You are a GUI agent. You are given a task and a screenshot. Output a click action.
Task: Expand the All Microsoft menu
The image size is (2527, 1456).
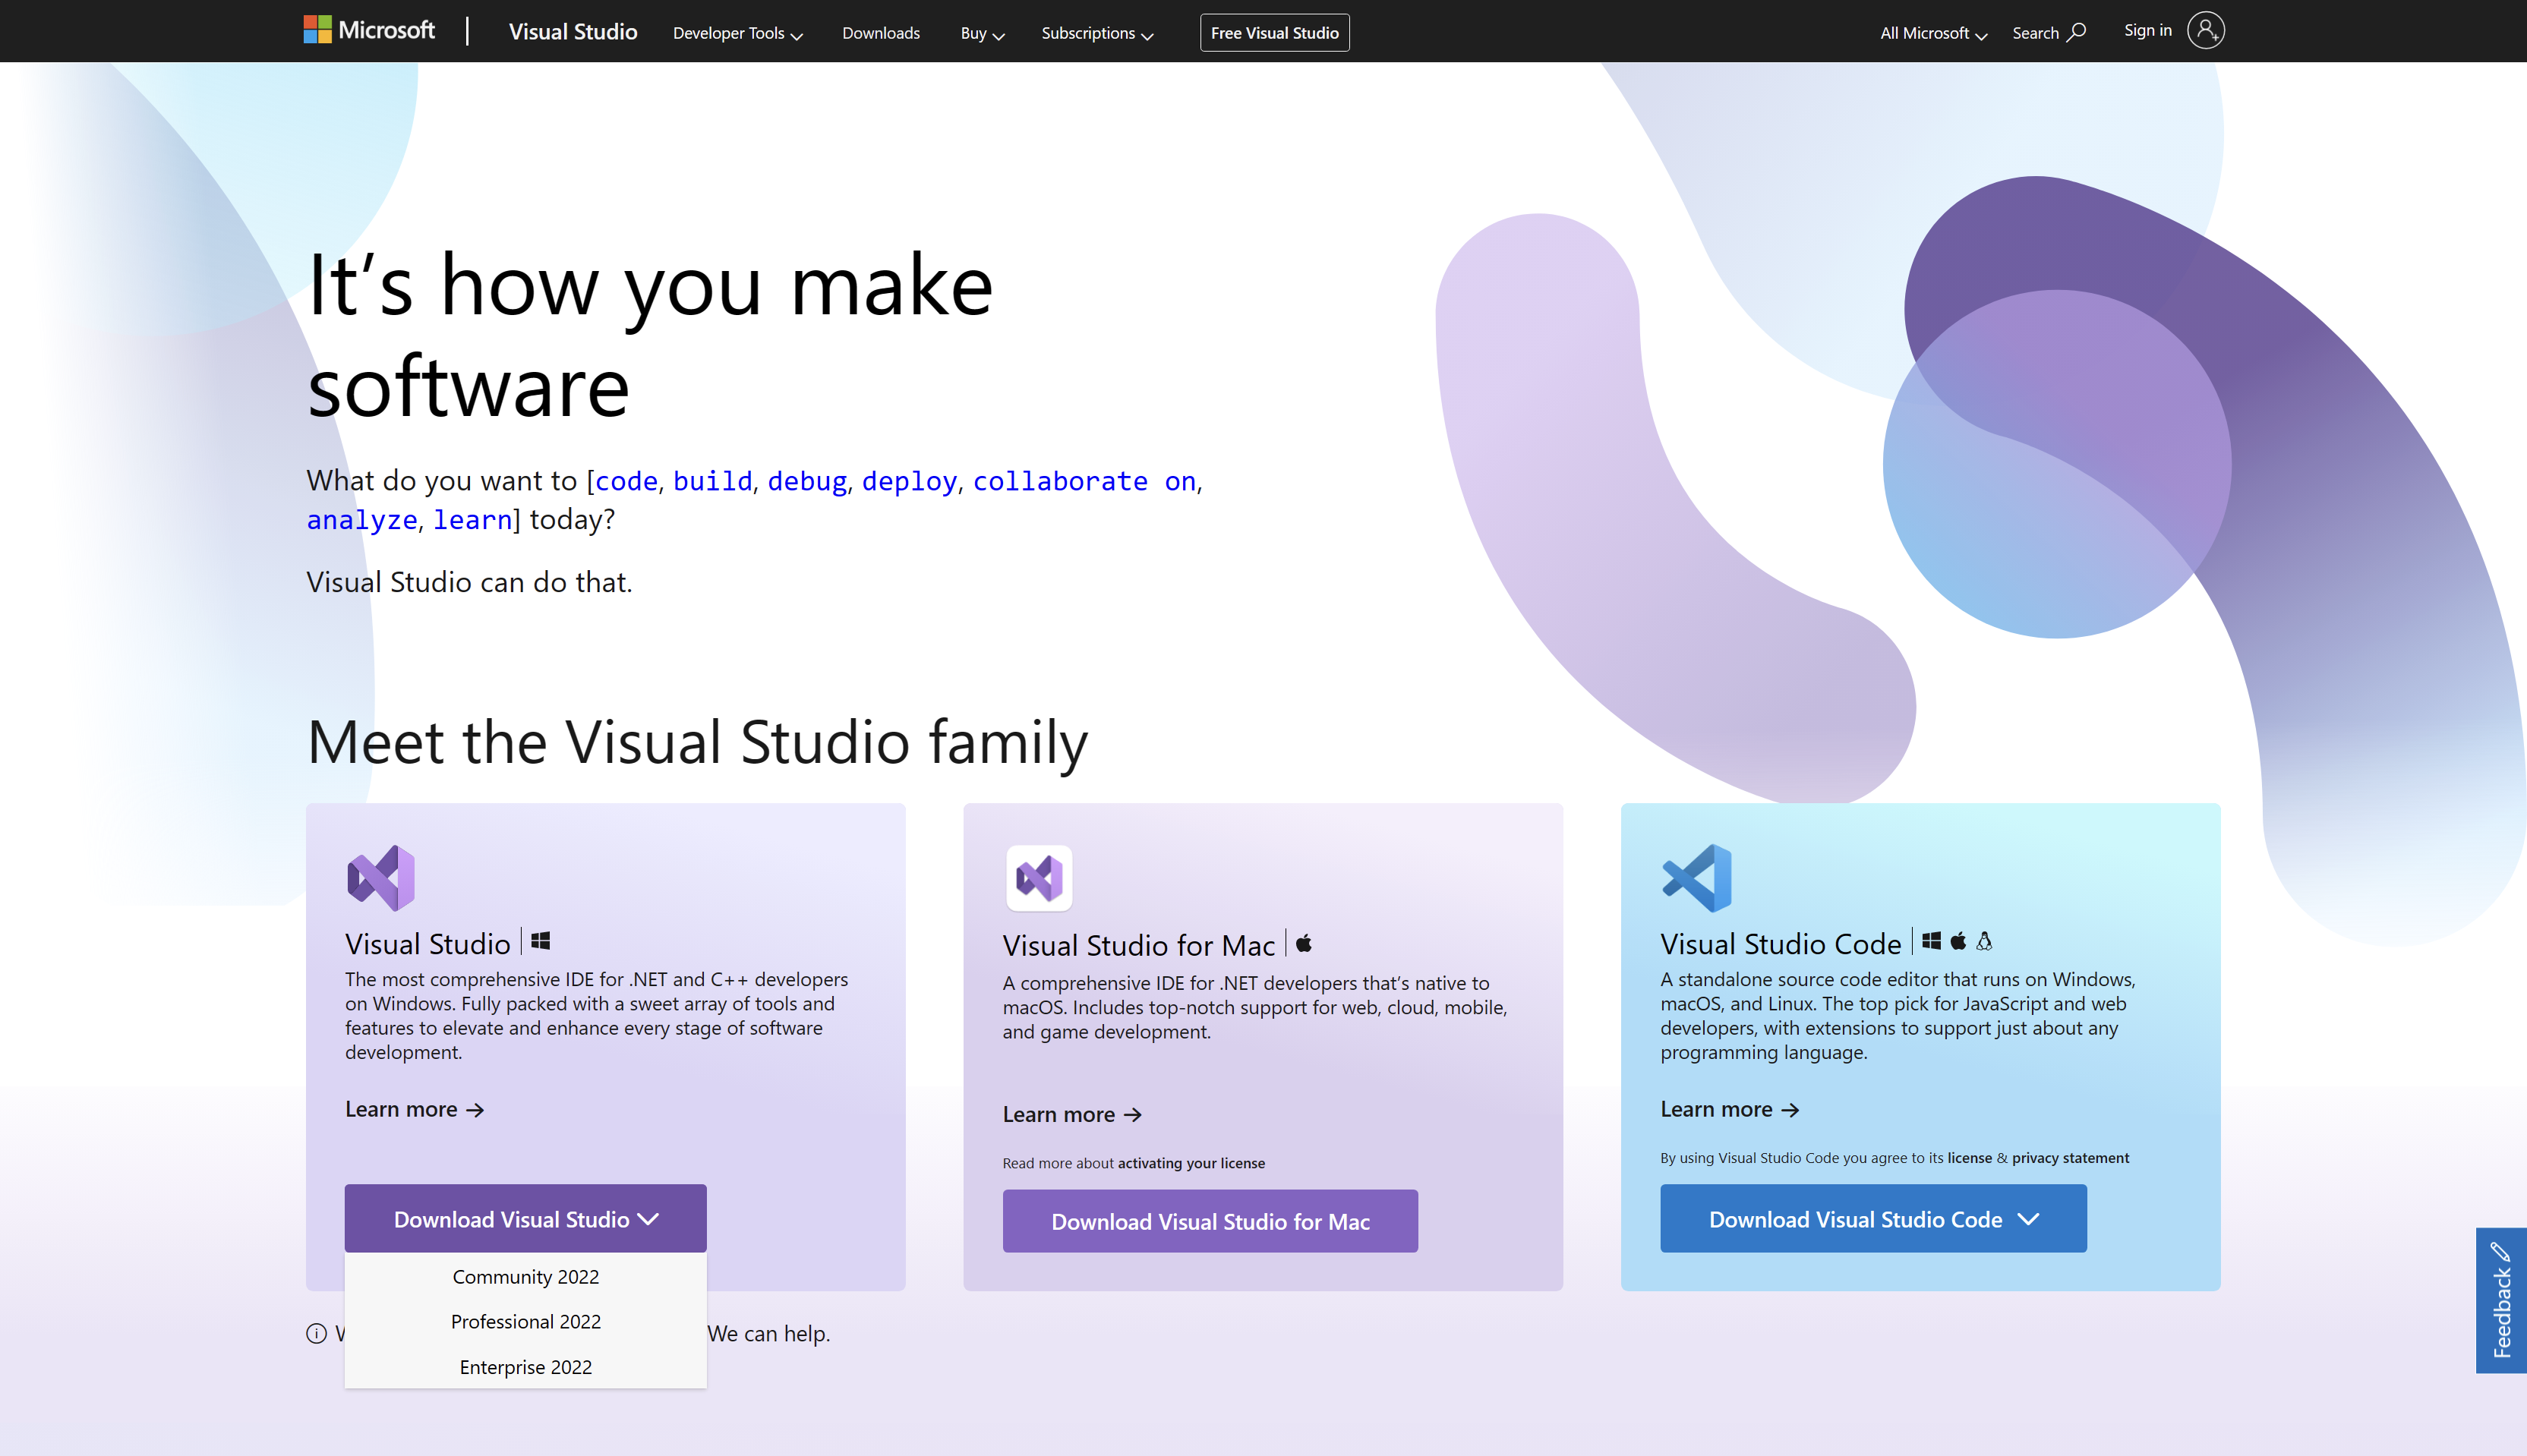pyautogui.click(x=1933, y=33)
